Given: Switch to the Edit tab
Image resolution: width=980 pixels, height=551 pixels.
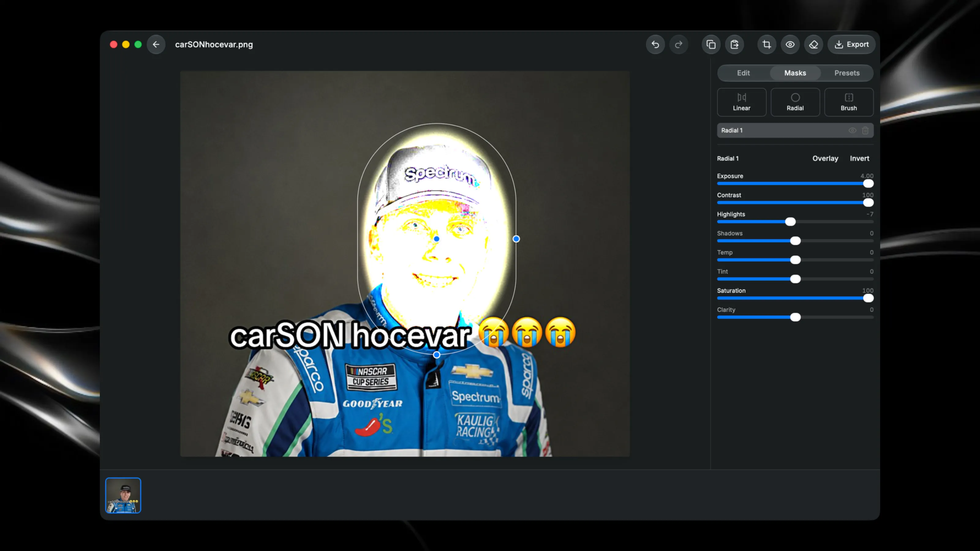Looking at the screenshot, I should pyautogui.click(x=743, y=73).
